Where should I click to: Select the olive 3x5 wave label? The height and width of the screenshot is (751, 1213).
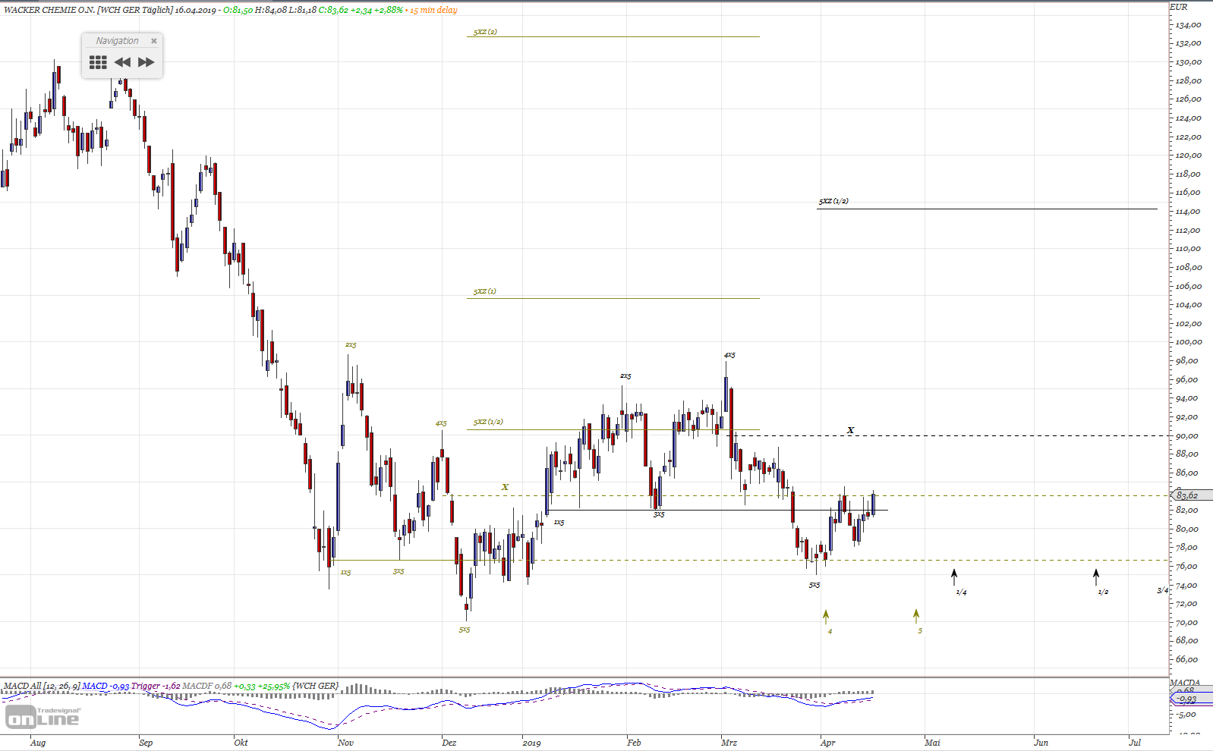click(399, 571)
